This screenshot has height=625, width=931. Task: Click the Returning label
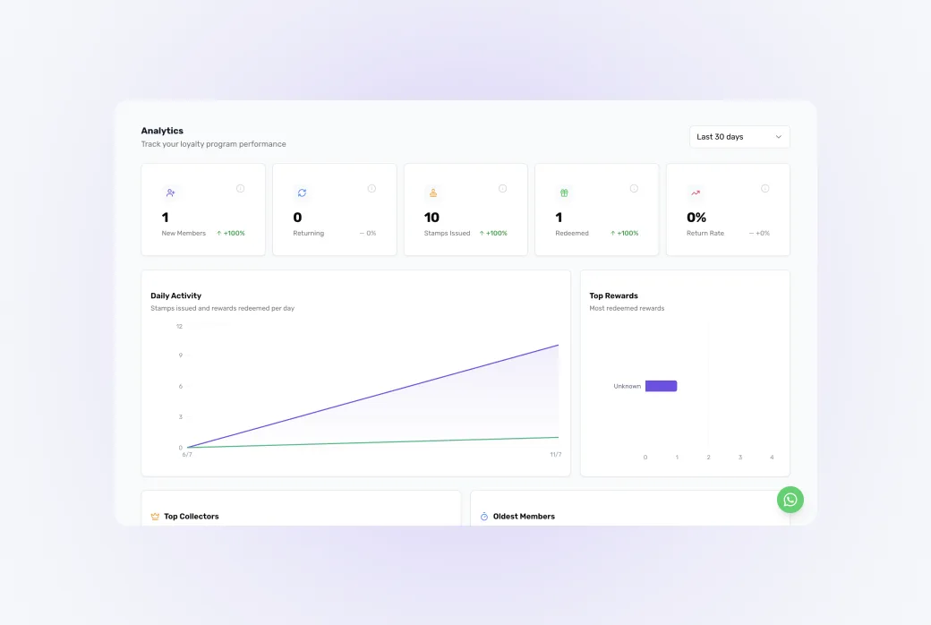[308, 234]
